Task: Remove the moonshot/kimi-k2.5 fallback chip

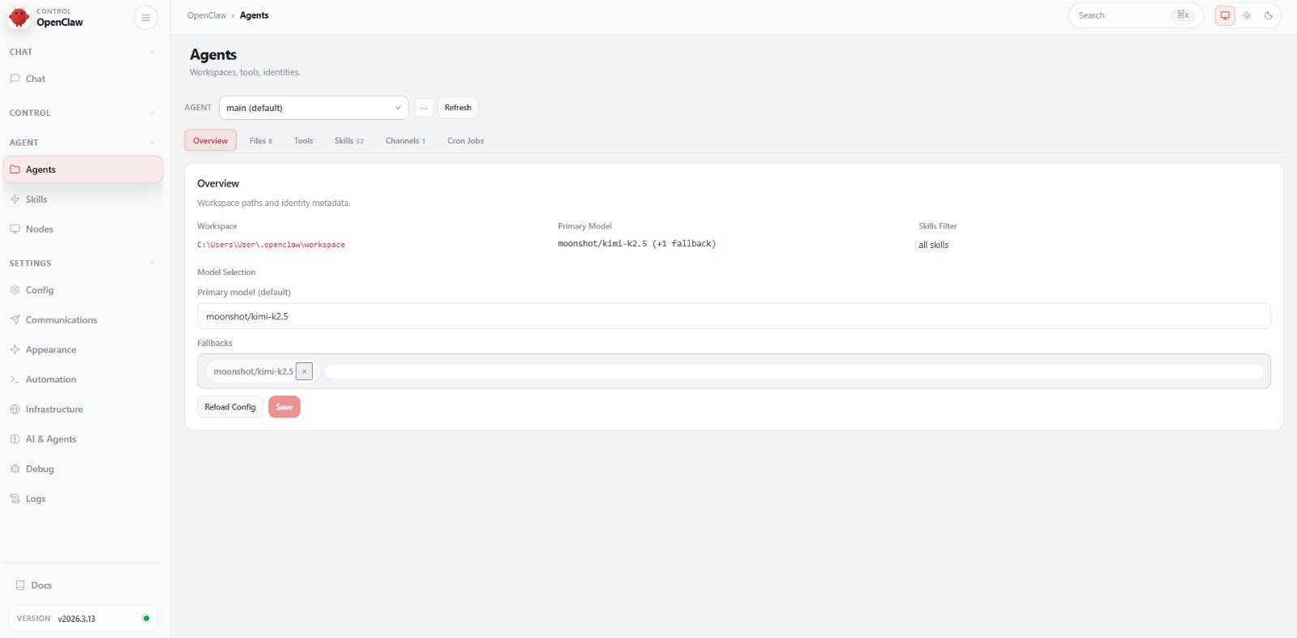Action: click(x=304, y=371)
